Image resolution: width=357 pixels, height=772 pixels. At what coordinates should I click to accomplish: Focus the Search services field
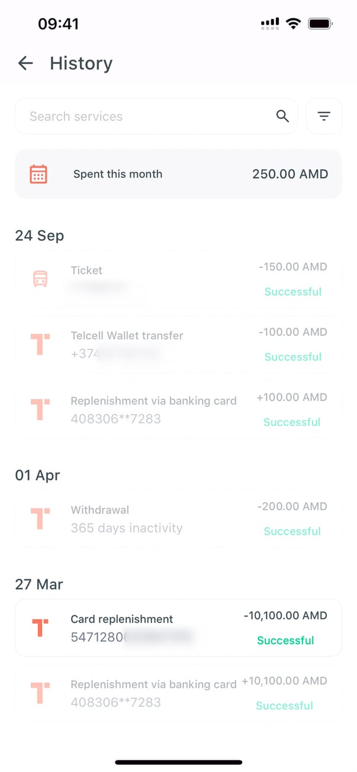pos(148,117)
